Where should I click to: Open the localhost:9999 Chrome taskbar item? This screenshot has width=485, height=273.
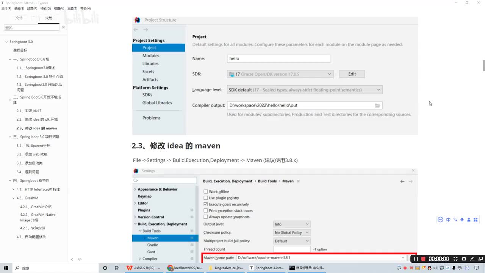pos(186,268)
